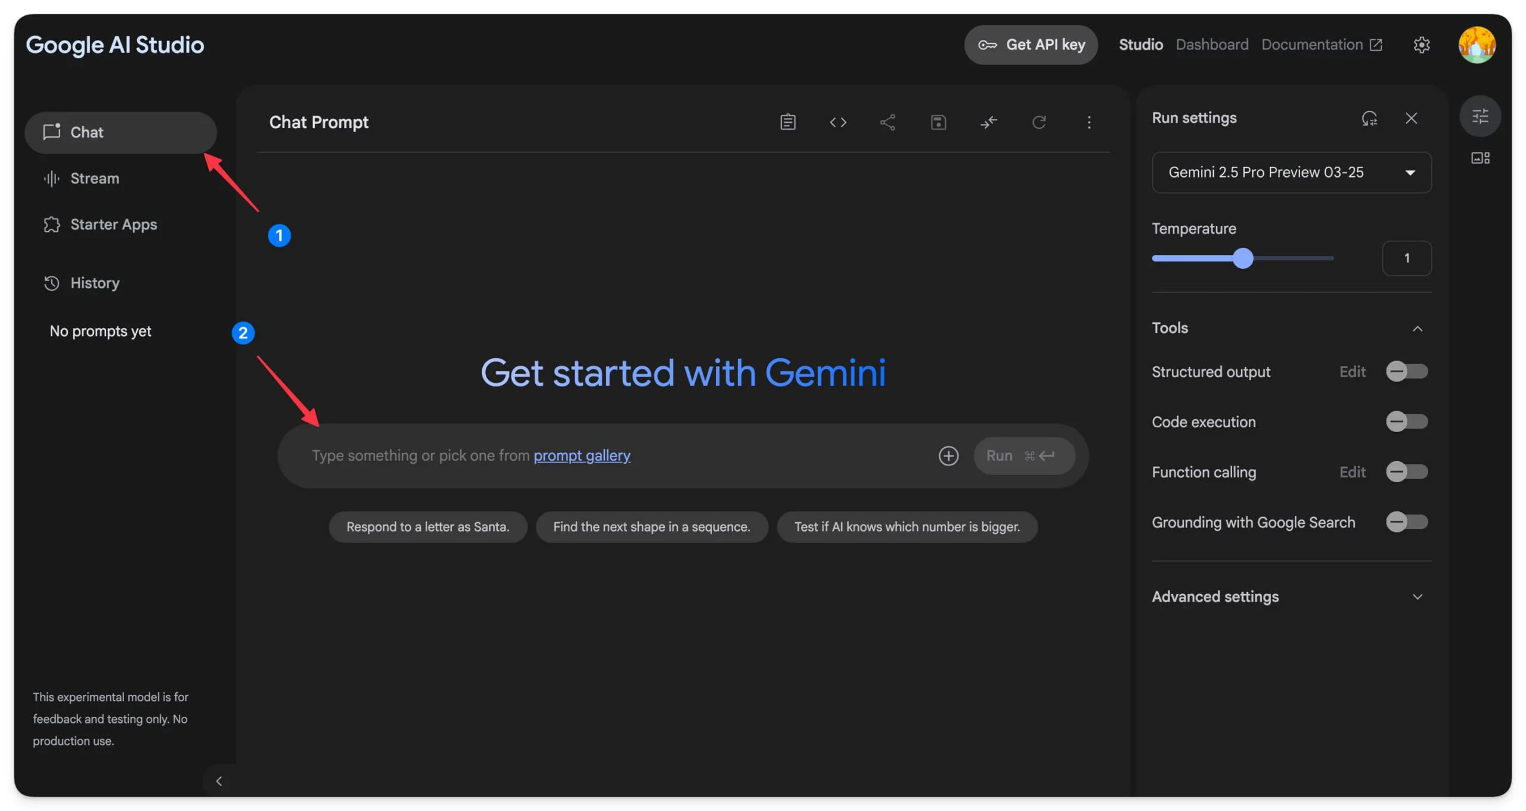Open system instructions clipboard icon
The width and height of the screenshot is (1526, 811).
[787, 122]
